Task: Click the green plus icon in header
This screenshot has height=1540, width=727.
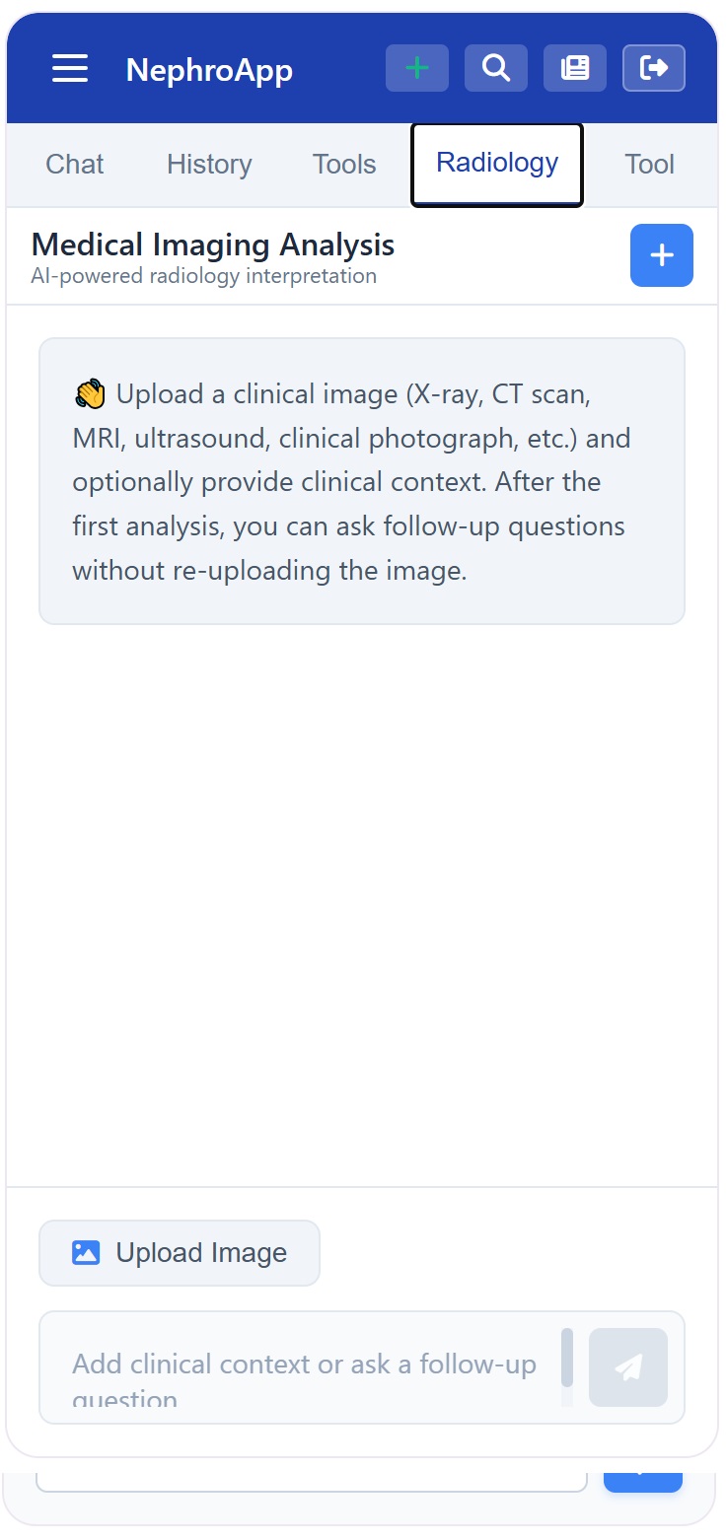Action: 417,68
